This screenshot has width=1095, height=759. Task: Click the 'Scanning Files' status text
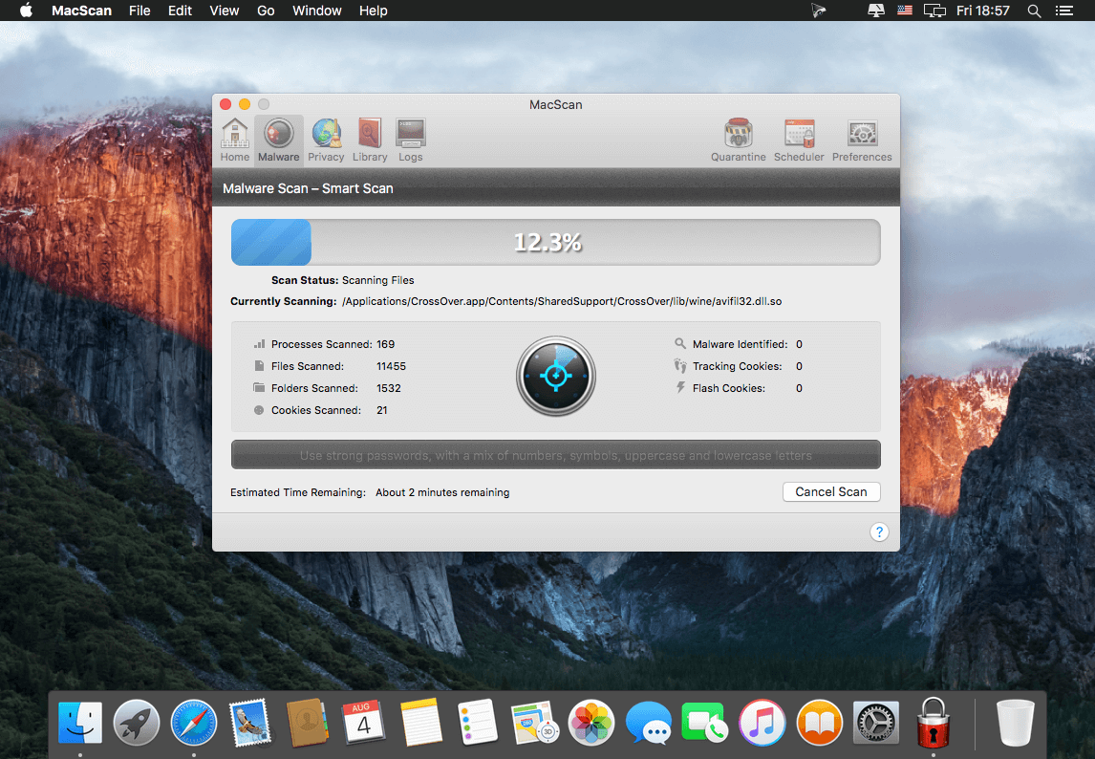point(377,280)
